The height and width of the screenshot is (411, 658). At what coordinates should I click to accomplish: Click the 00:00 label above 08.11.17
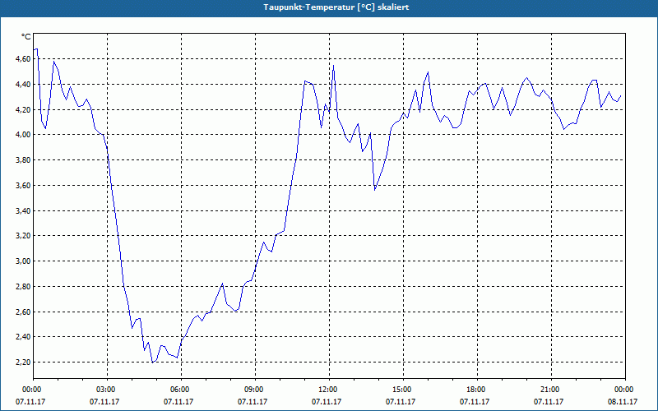(x=623, y=390)
